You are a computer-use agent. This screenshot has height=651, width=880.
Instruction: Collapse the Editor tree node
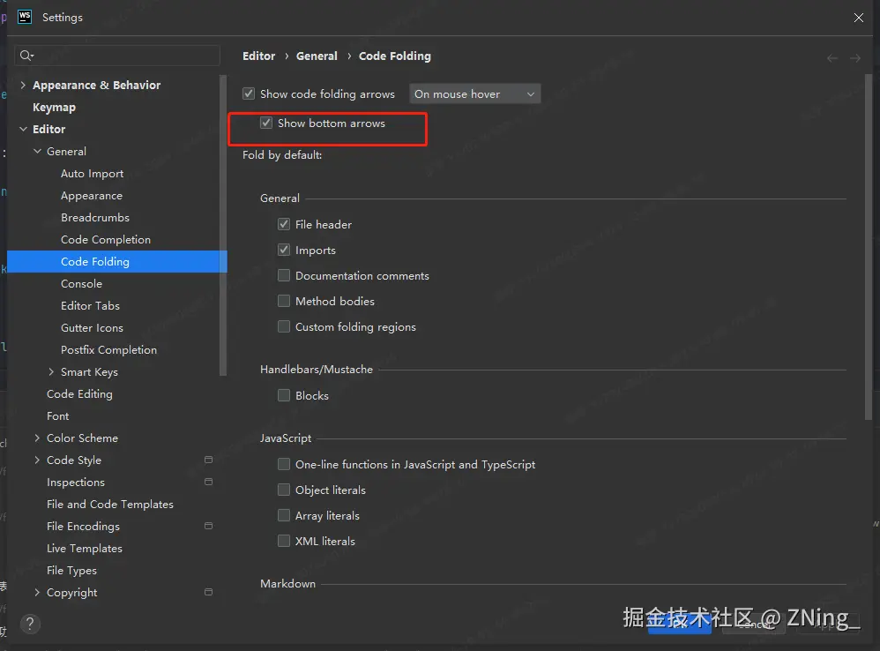tap(23, 129)
